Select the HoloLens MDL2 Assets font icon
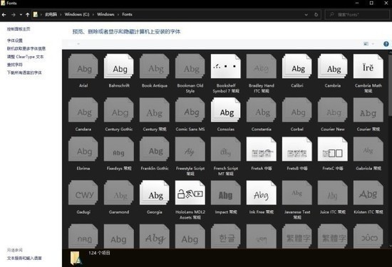The height and width of the screenshot is (267, 392). click(190, 193)
